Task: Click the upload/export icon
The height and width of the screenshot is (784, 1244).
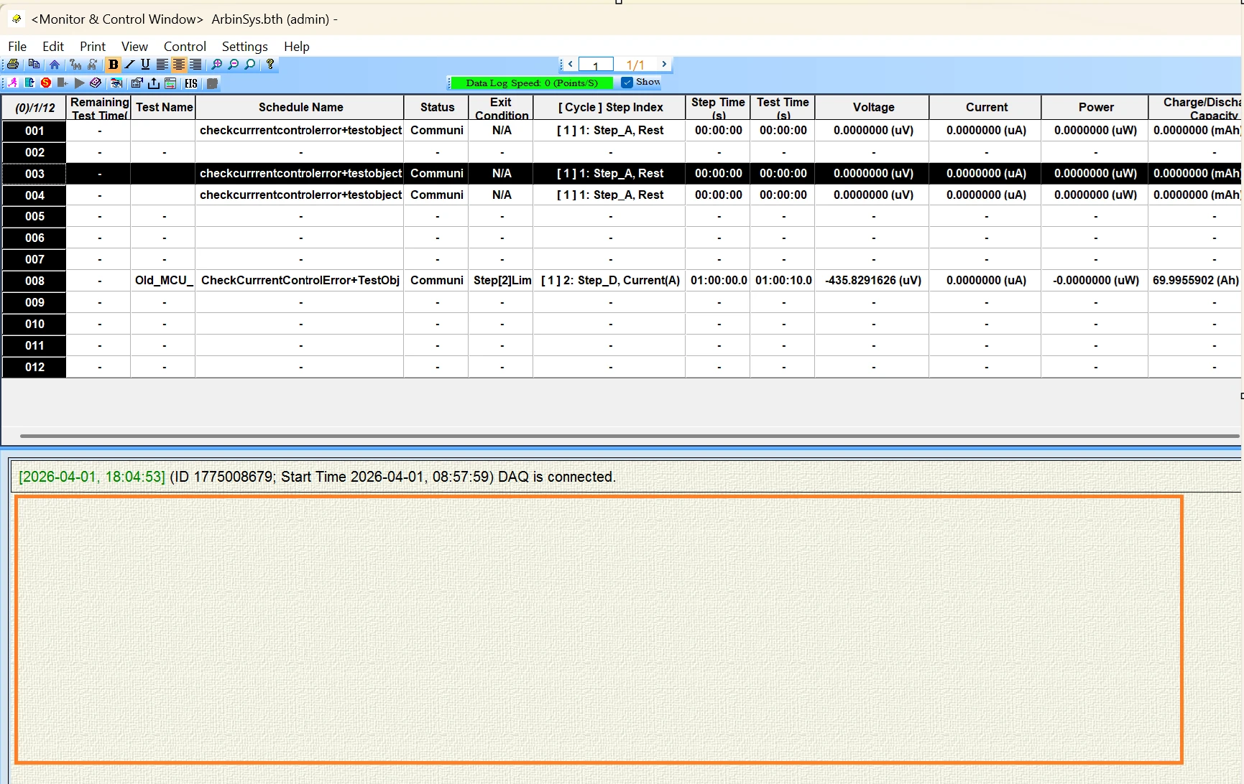Action: click(153, 83)
